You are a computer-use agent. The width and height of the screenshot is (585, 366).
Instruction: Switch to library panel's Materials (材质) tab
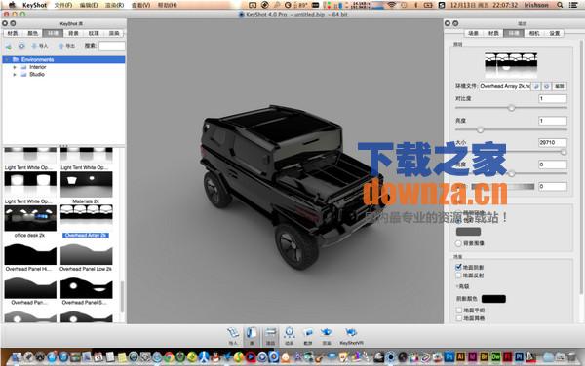(13, 33)
